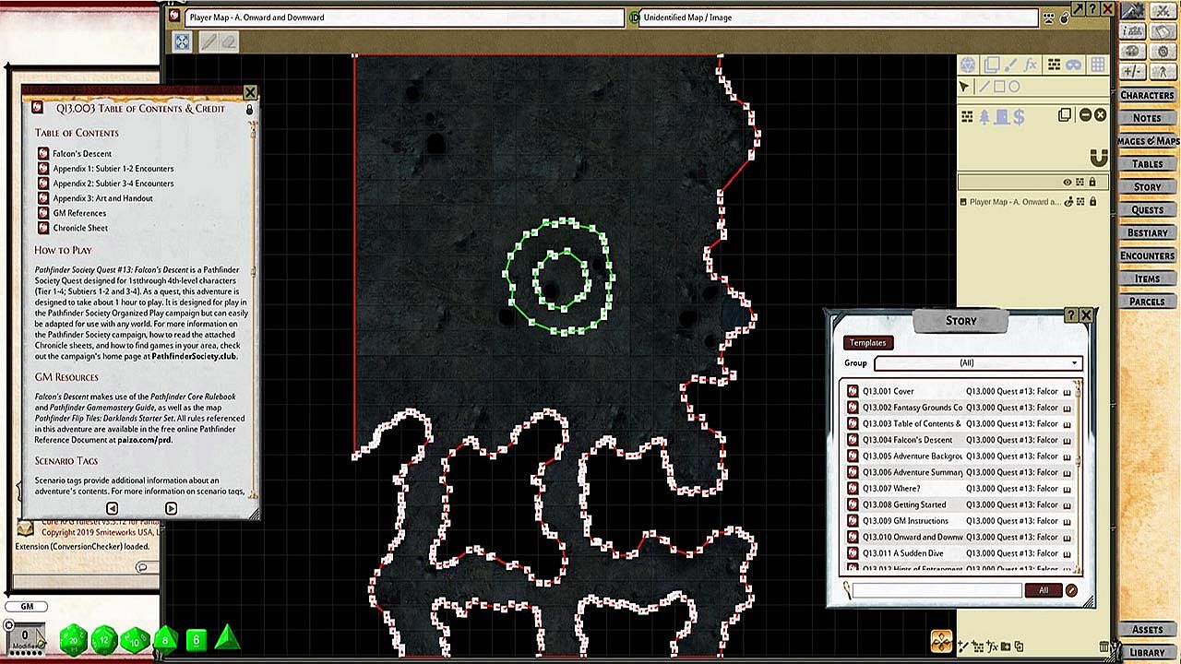Toggle the lock on the Player Map layer
Viewport: 1181px width, 664px height.
pos(1092,202)
